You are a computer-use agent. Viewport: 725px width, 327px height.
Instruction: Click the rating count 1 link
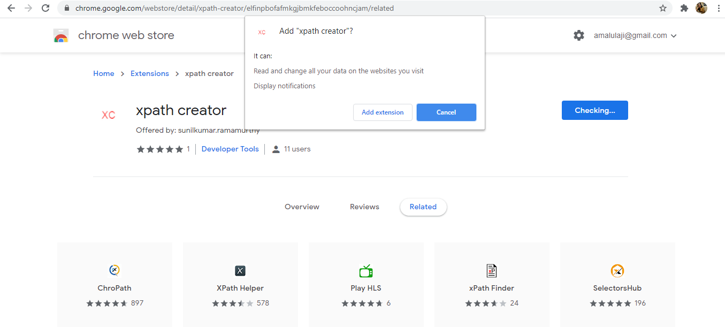point(188,149)
